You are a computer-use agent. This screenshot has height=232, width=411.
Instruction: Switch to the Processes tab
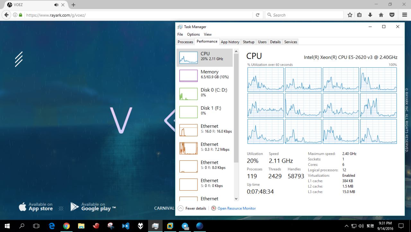coord(185,42)
